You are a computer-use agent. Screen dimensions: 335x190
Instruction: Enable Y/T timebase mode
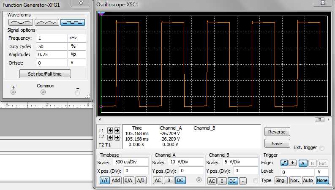[104, 180]
